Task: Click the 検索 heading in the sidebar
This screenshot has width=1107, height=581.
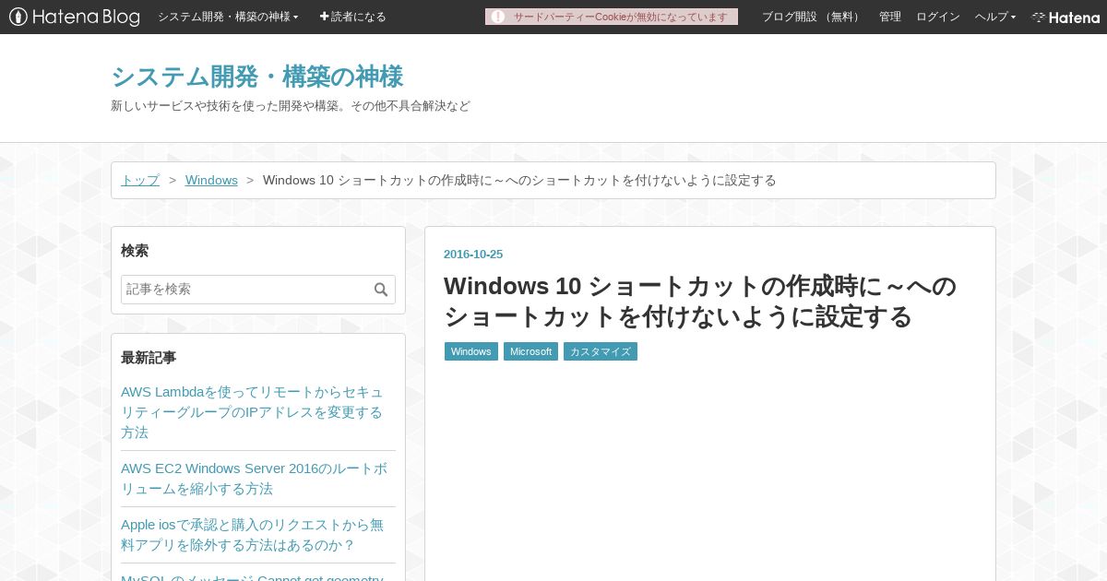Action: tap(135, 251)
